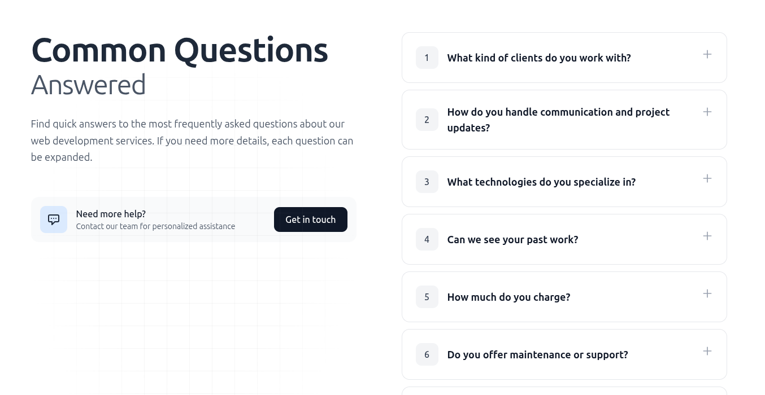Screen dimensions: 765x395
Task: Expand pricing question using plus icon
Action: [707, 293]
